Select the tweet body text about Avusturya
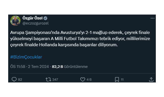The height and width of the screenshot is (97, 164). [80, 39]
